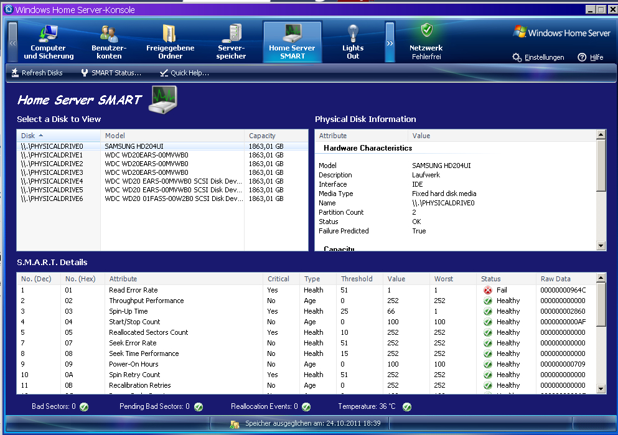This screenshot has width=618, height=435.
Task: Sort SMART details by No. (Dec) header
Action: point(39,279)
